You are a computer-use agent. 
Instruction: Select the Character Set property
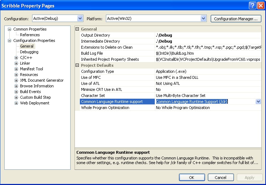click(x=93, y=96)
